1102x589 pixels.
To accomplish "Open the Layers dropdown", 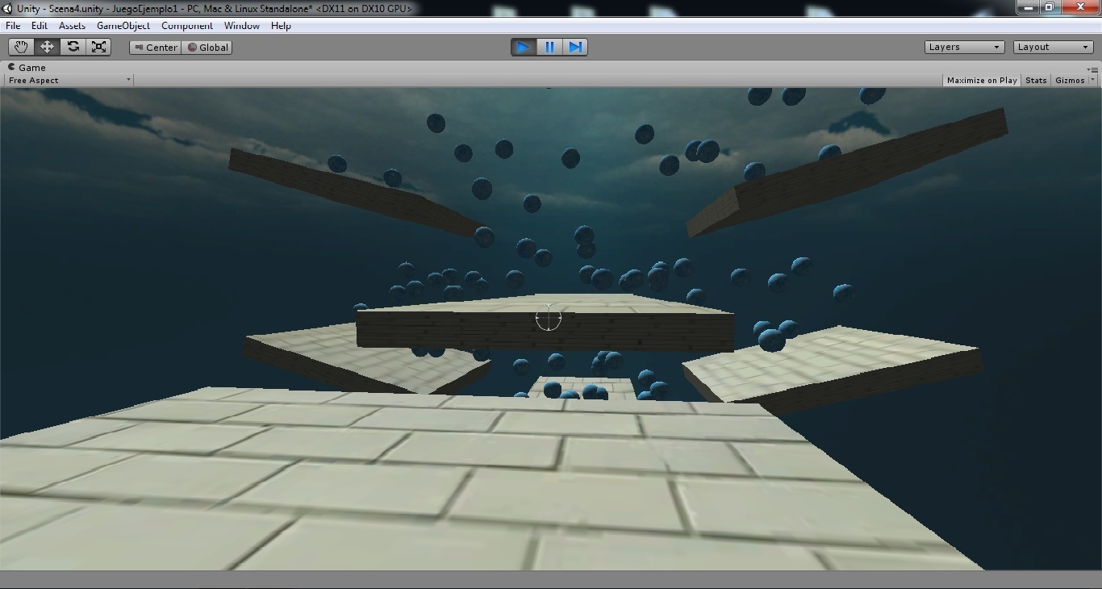I will tap(964, 47).
